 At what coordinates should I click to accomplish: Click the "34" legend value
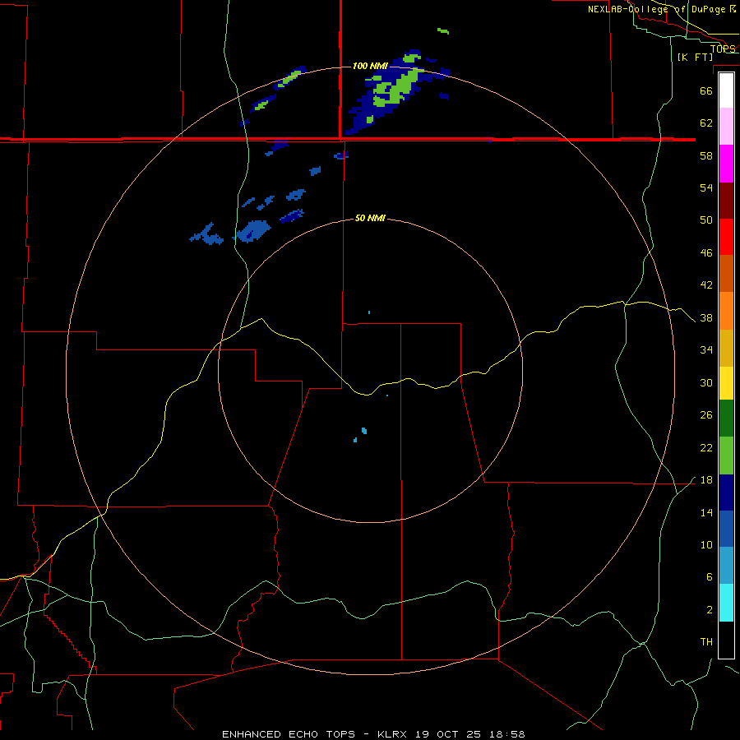(706, 350)
